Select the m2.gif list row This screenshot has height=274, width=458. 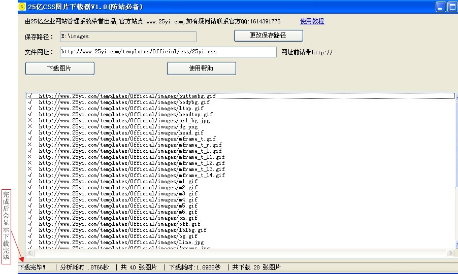tap(240, 188)
